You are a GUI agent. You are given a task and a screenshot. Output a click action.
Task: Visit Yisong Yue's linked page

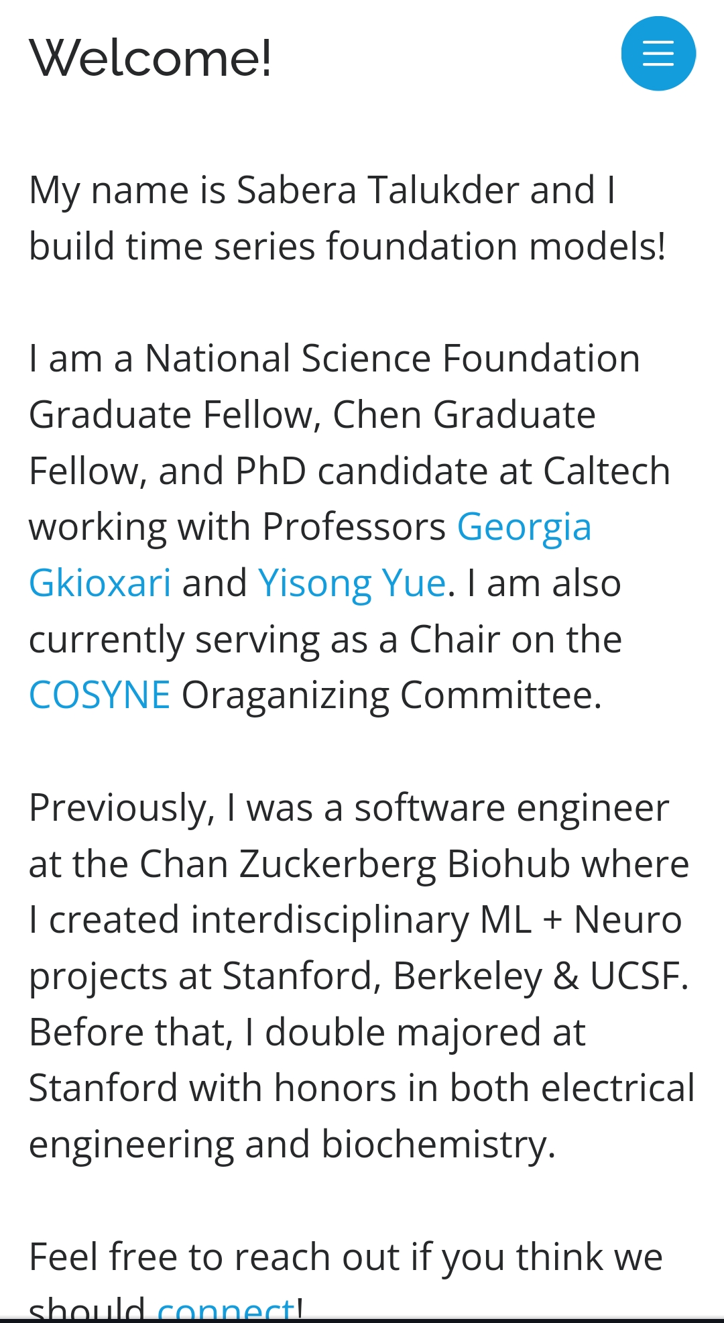pyautogui.click(x=352, y=583)
